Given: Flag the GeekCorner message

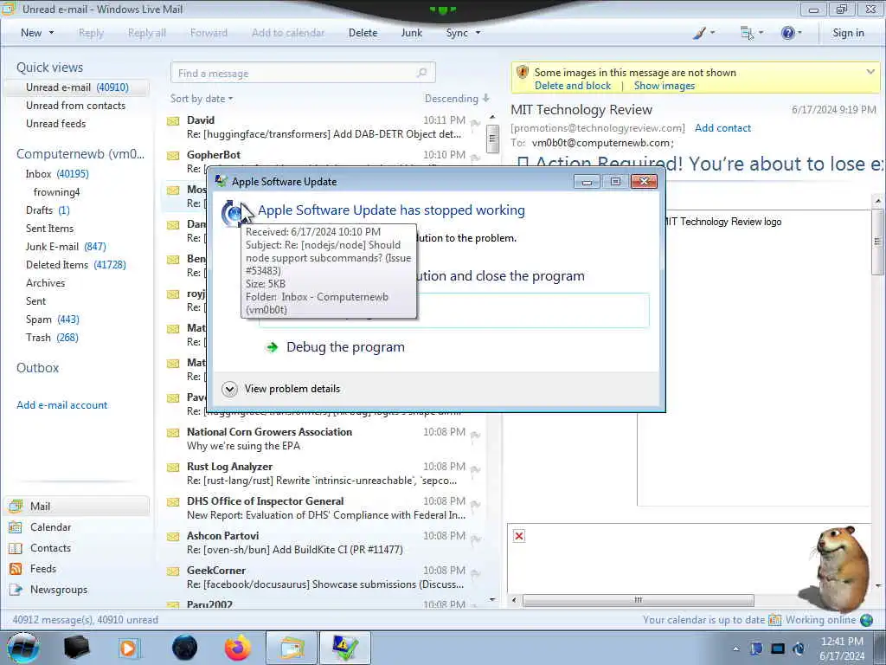Looking at the screenshot, I should [475, 573].
